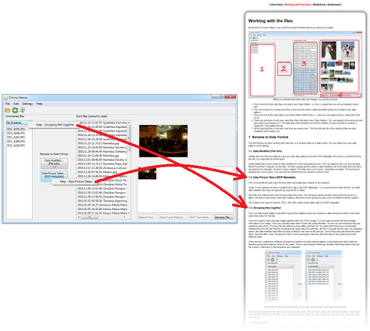Click the help page main screenshot image

click(x=306, y=64)
